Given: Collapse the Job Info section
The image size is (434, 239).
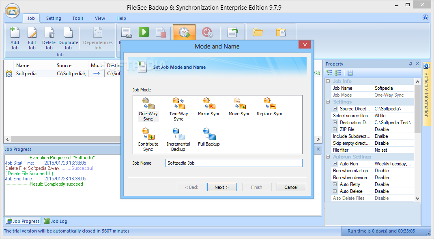Looking at the screenshot, I should coord(328,81).
